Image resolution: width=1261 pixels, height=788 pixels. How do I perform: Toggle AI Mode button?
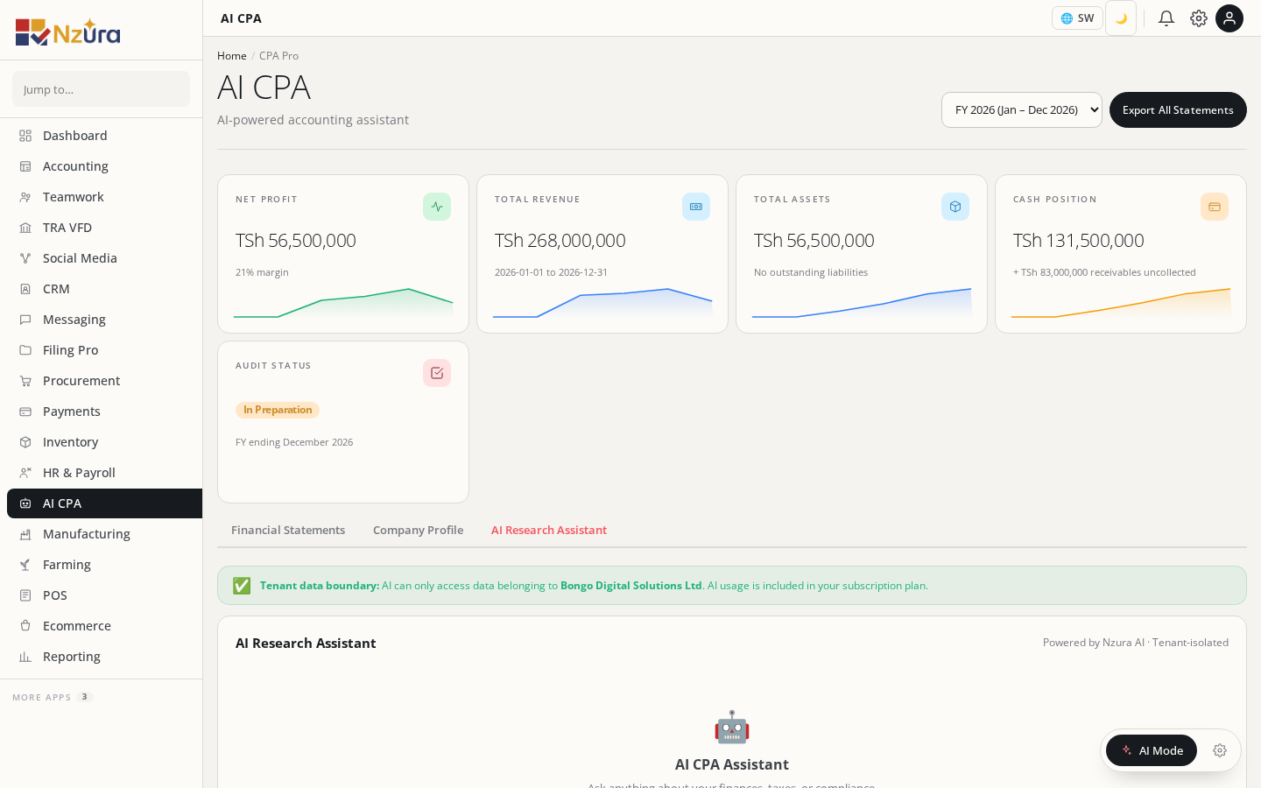tap(1152, 750)
